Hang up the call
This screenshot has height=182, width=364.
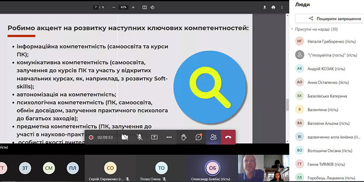[228, 137]
